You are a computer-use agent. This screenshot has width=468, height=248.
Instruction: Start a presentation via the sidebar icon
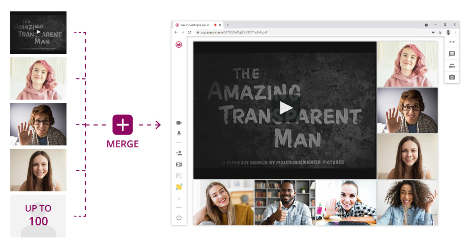pyautogui.click(x=179, y=165)
